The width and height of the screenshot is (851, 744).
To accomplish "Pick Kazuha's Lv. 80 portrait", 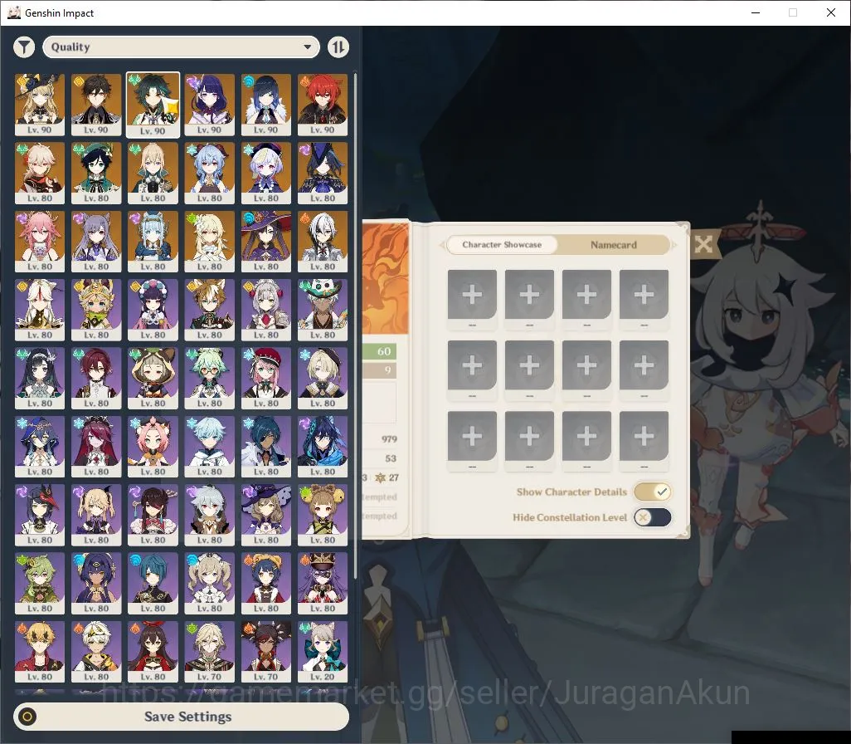I will [40, 173].
